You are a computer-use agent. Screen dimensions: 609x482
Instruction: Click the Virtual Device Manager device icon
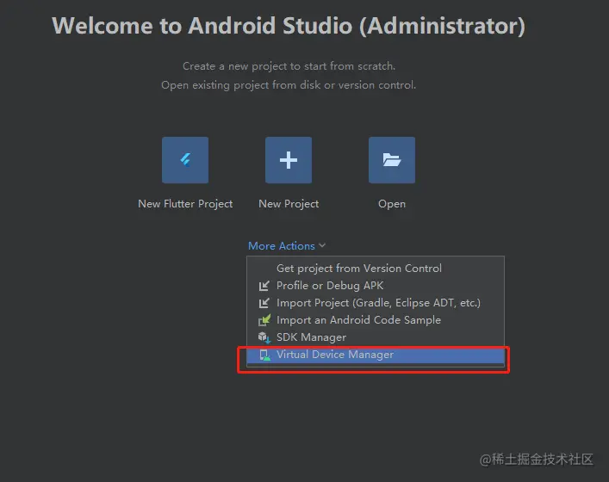(x=264, y=355)
